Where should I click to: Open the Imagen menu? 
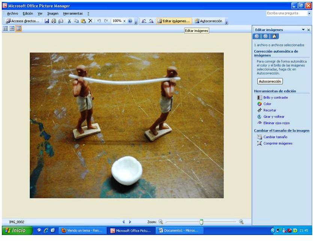coord(53,14)
